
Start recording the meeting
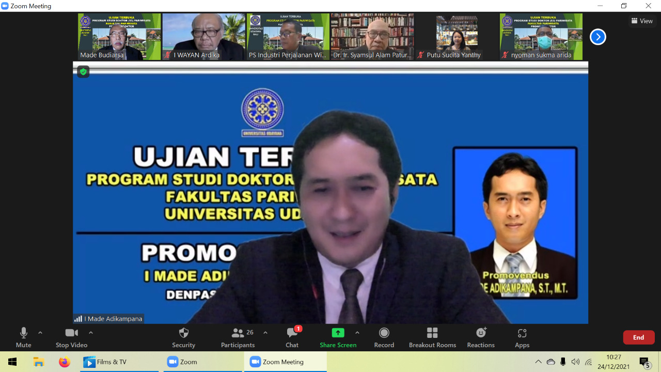click(x=384, y=337)
